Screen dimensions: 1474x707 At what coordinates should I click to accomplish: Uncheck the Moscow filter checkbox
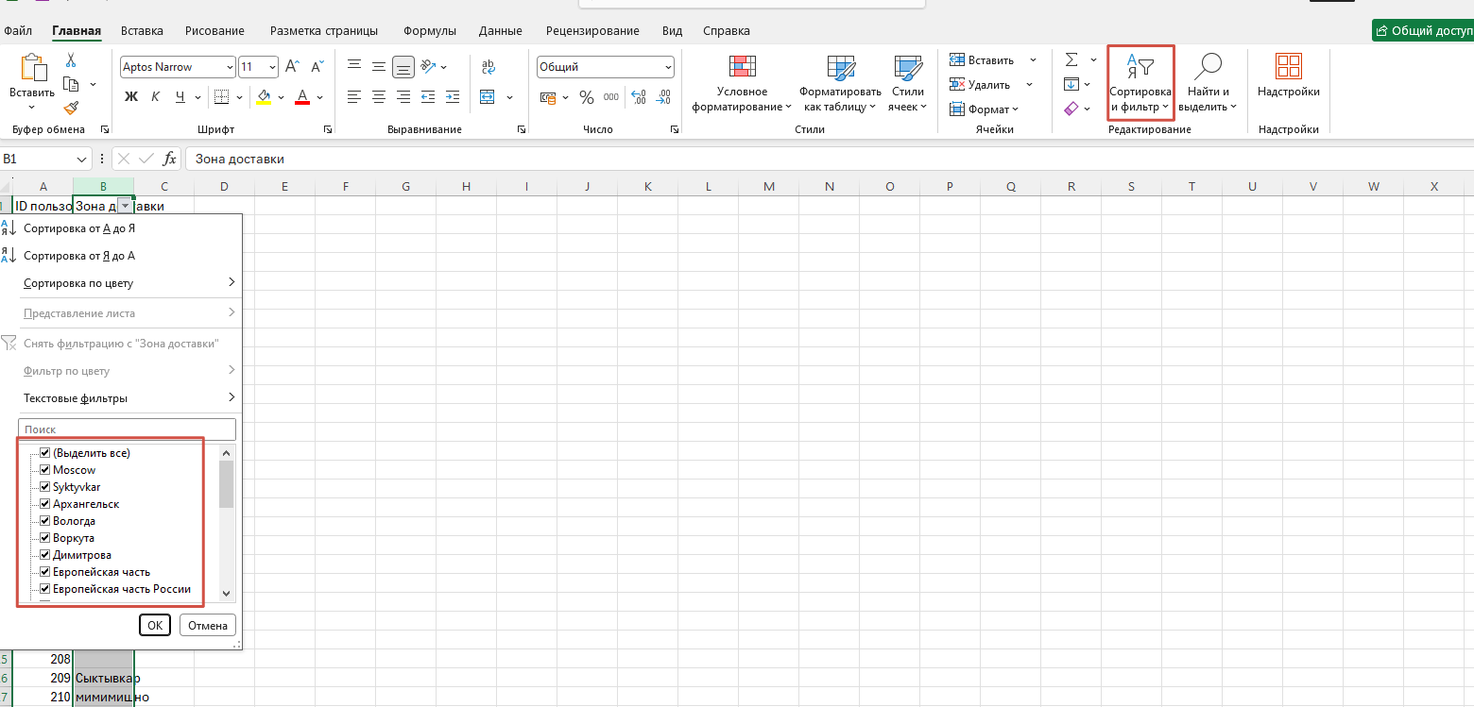pos(44,470)
